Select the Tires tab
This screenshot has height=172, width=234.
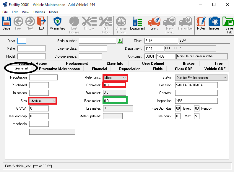[x=218, y=64]
